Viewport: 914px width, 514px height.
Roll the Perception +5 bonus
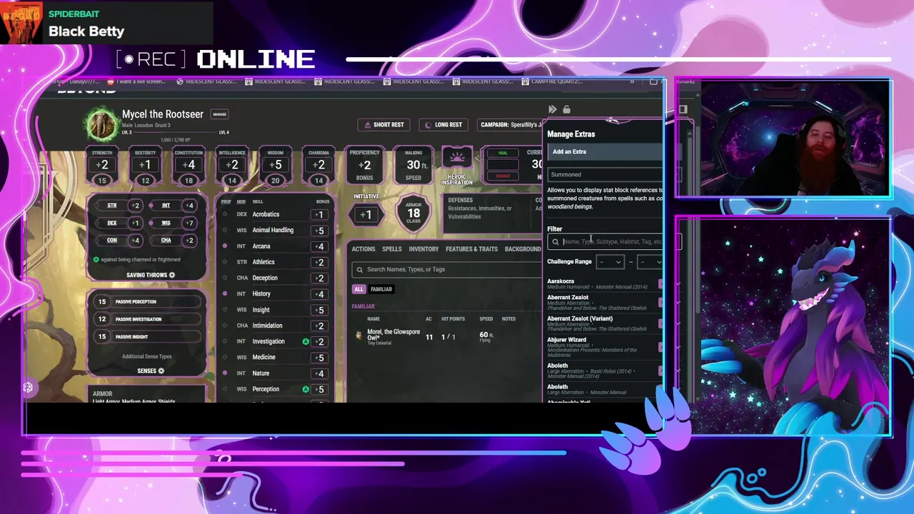(318, 389)
